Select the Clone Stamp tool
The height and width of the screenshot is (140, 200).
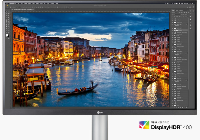[x=6, y=21]
